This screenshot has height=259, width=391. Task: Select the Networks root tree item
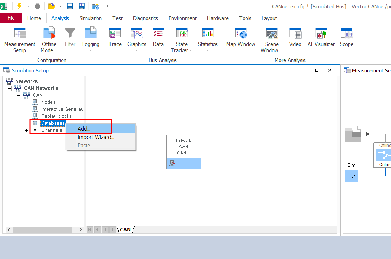coord(26,81)
